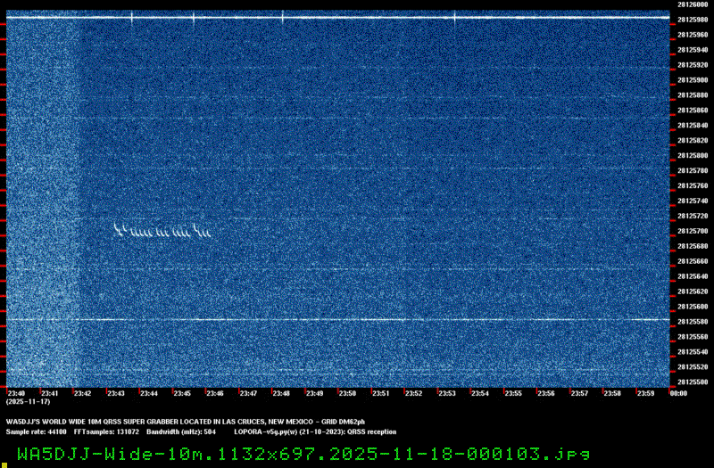
Task: Click the 23:48 time axis label
Action: [281, 393]
